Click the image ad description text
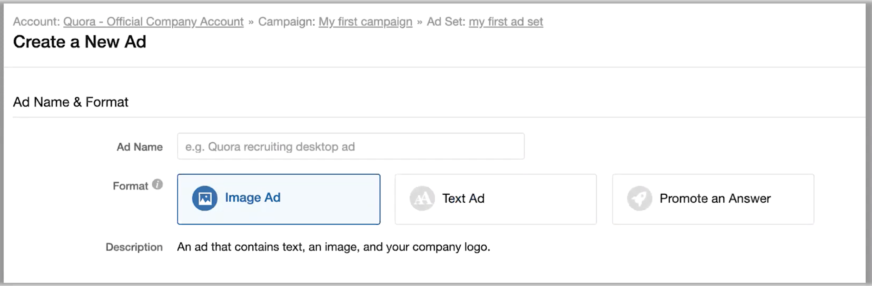The width and height of the screenshot is (872, 286). 334,247
